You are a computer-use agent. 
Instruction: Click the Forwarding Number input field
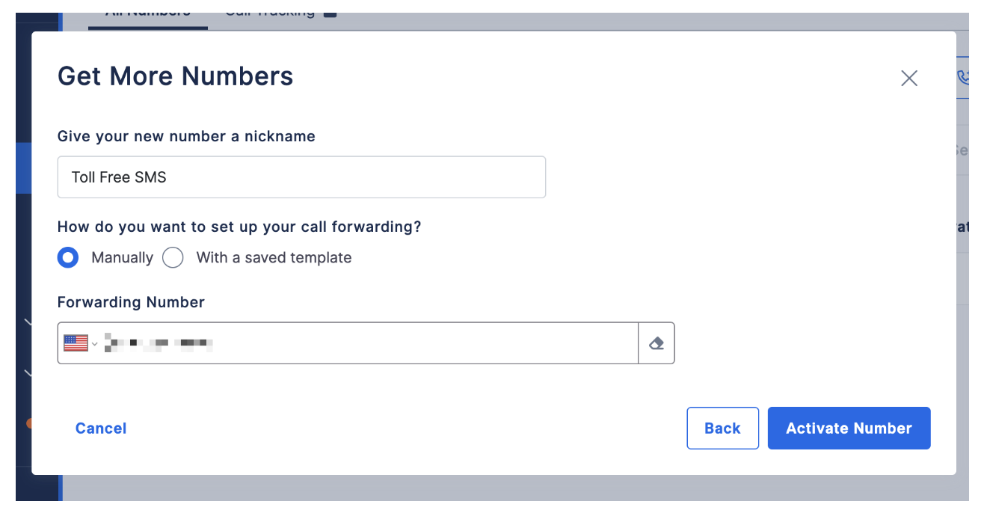336,343
